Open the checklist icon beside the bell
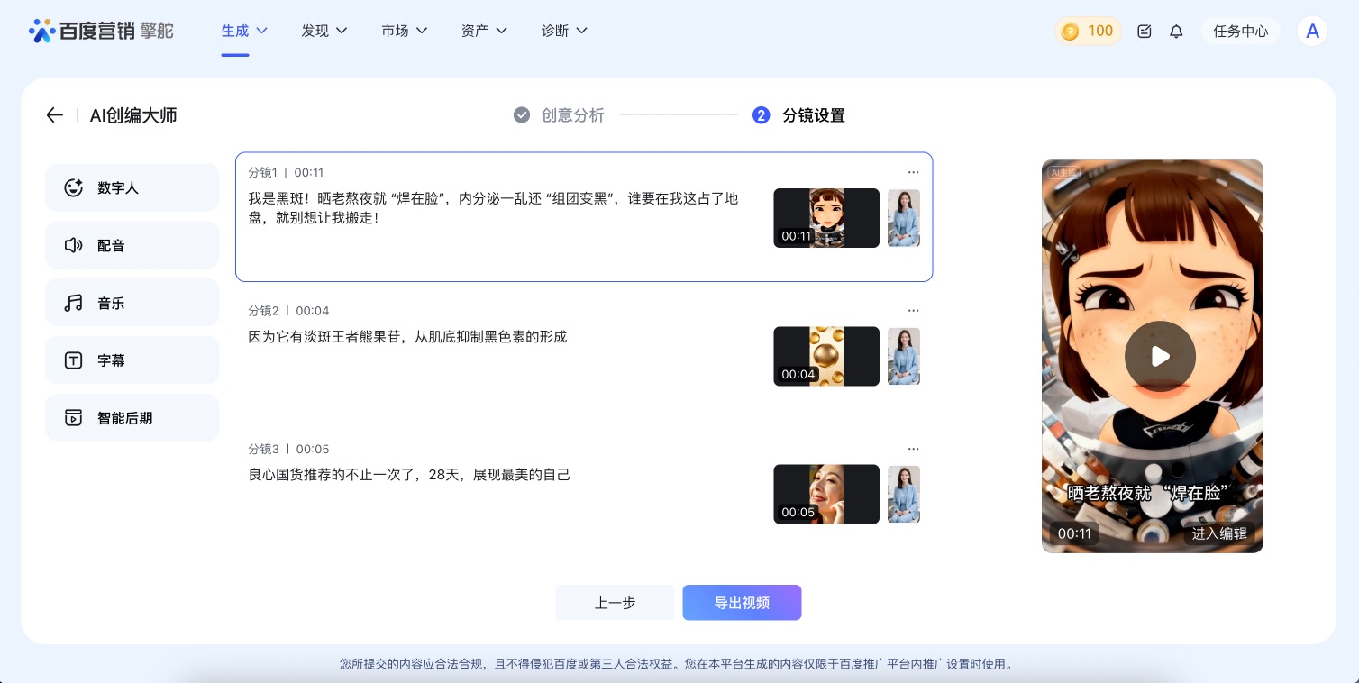 (x=1144, y=32)
